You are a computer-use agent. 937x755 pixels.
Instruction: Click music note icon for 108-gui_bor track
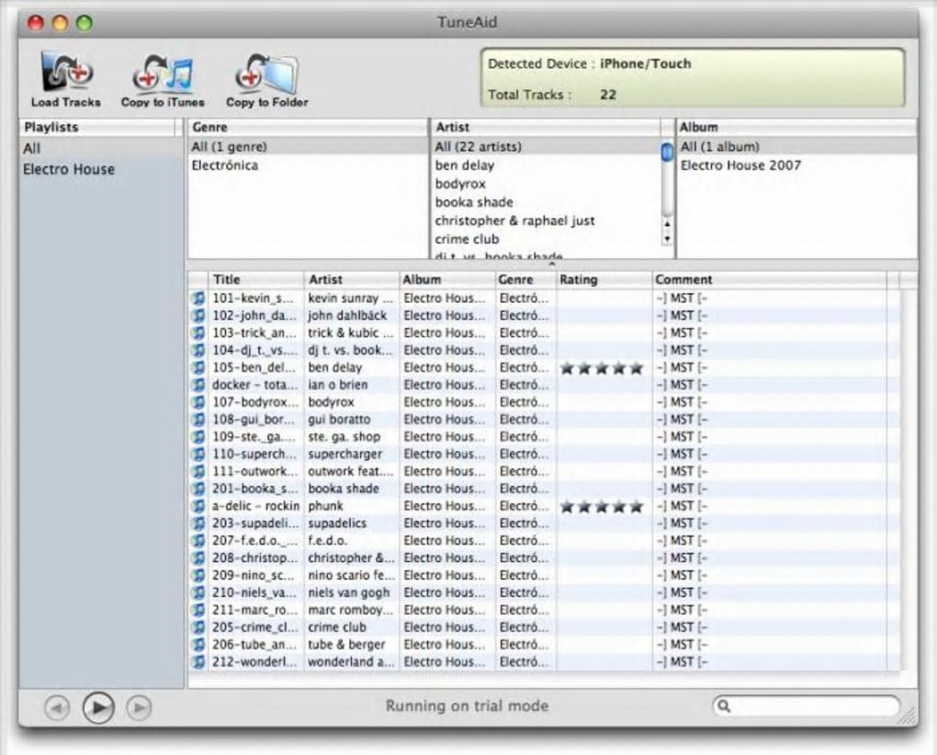(198, 420)
